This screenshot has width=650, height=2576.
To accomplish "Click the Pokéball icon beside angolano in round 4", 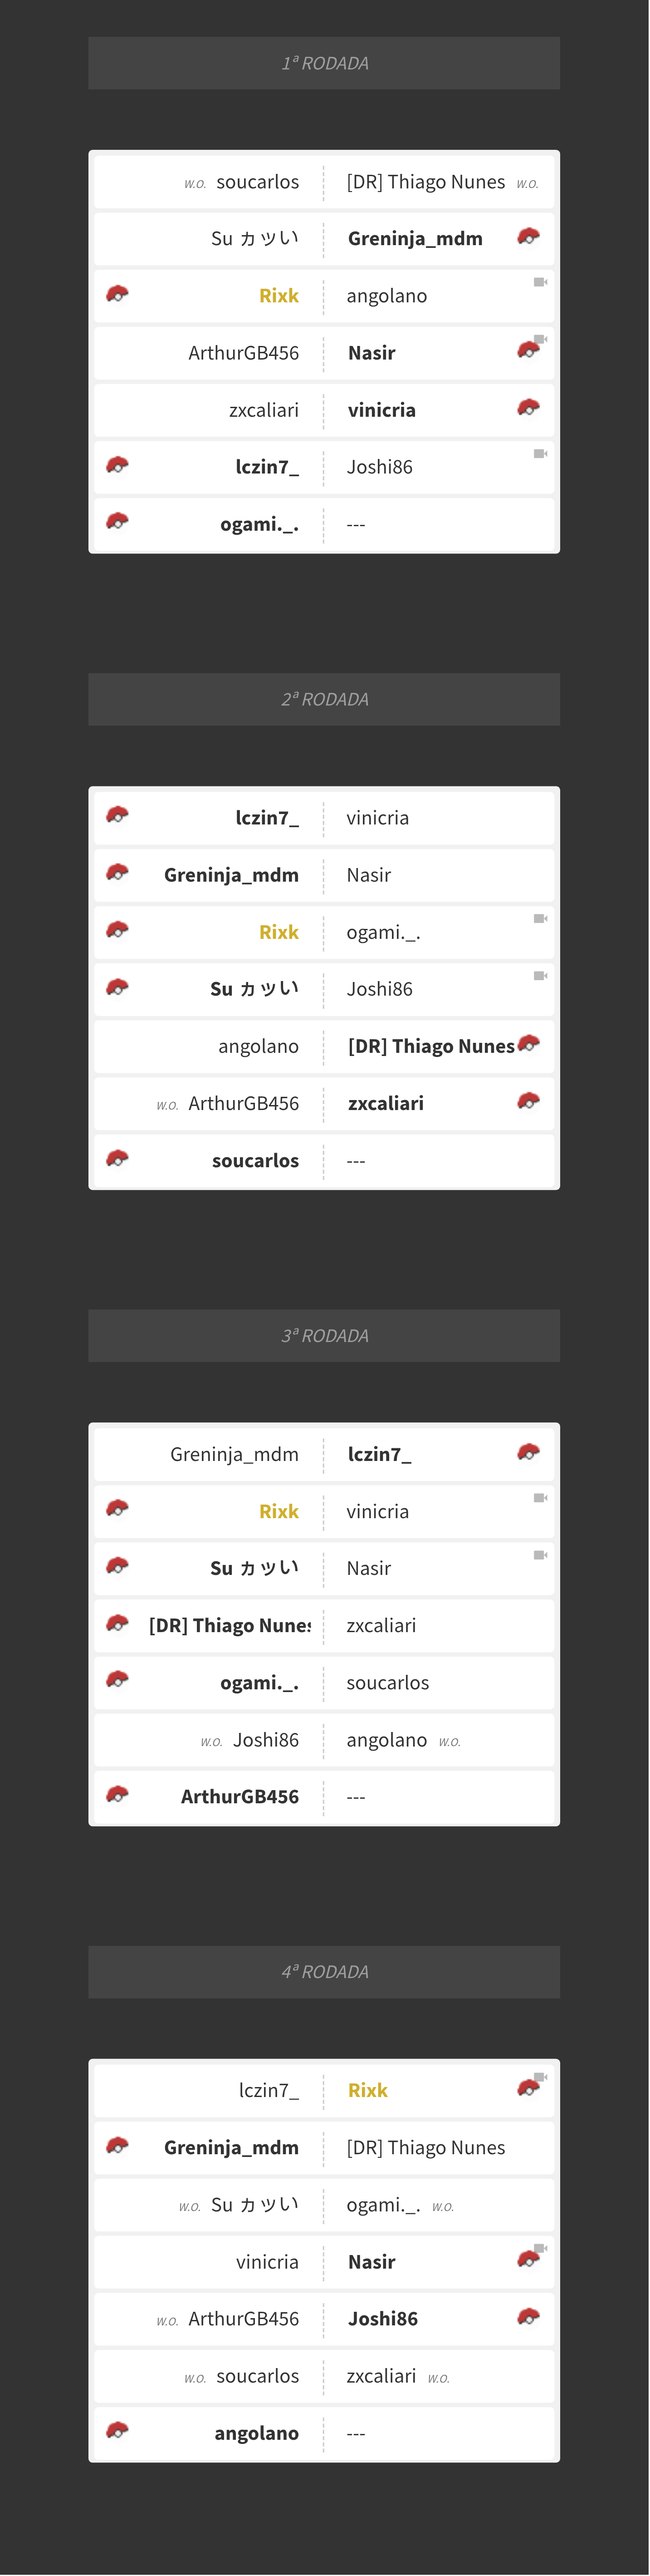I will (x=117, y=2430).
